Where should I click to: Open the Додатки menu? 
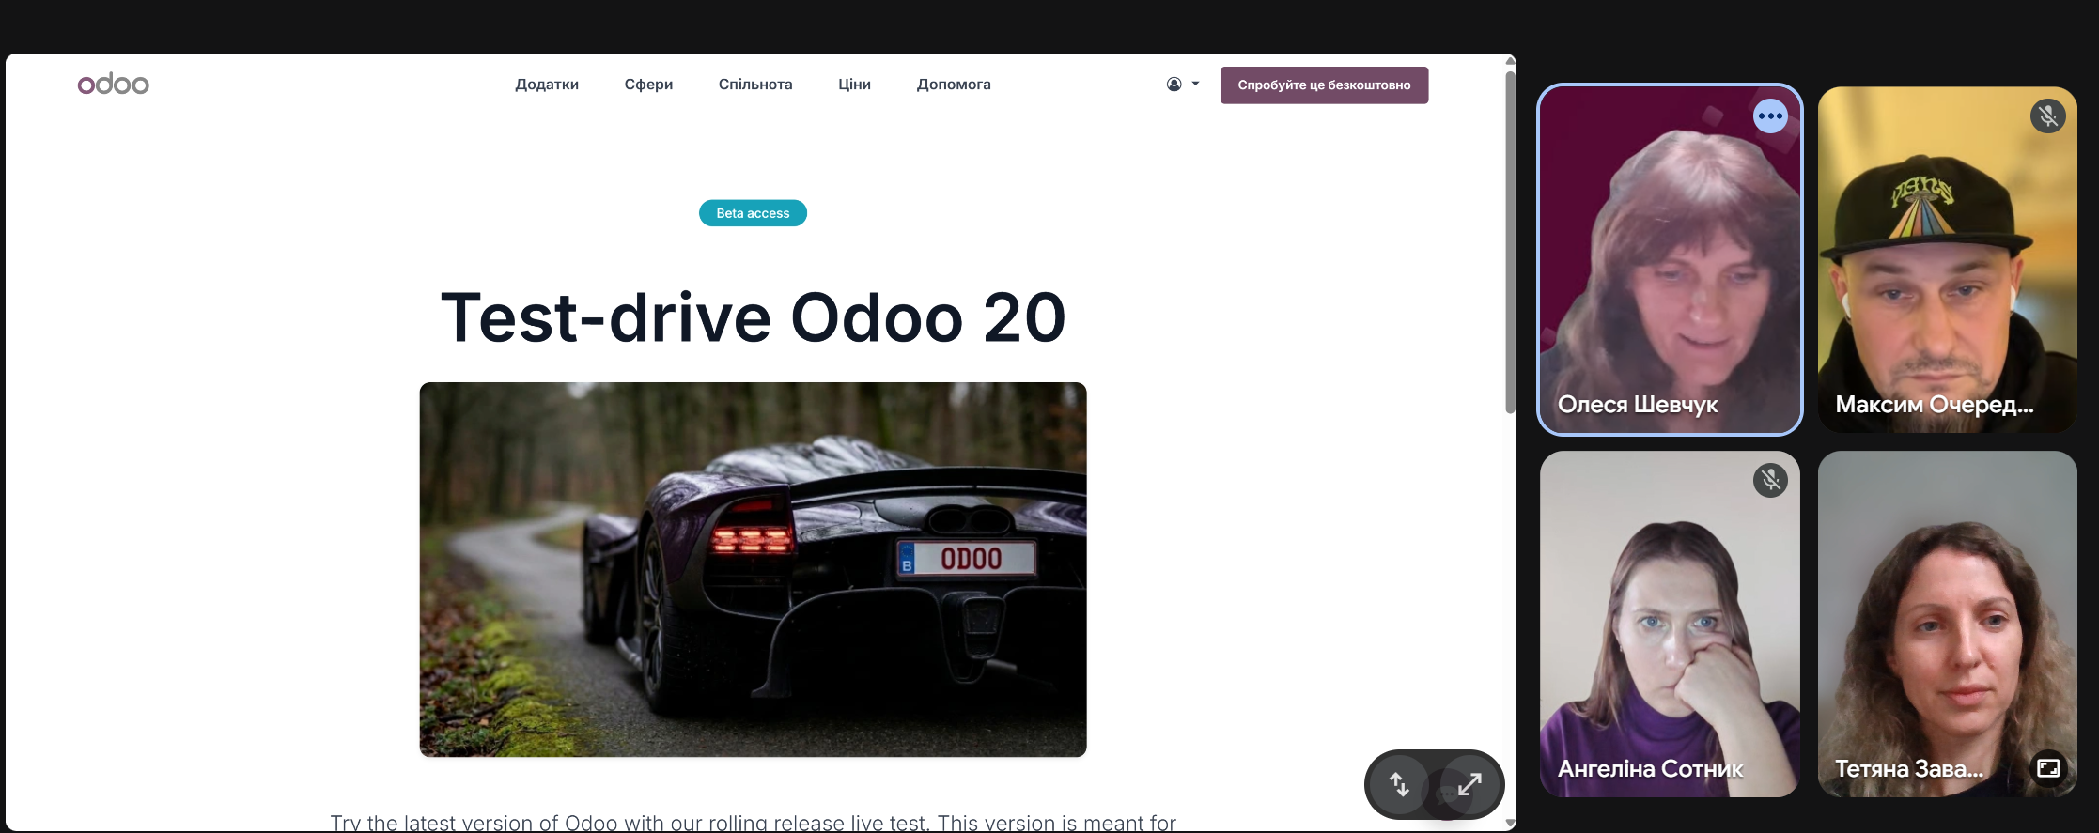coord(547,85)
